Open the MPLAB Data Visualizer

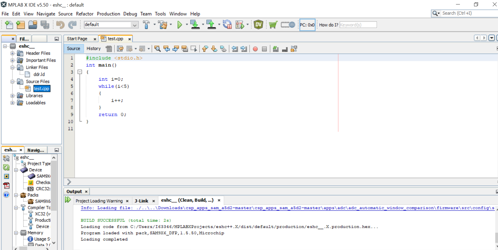tap(258, 25)
